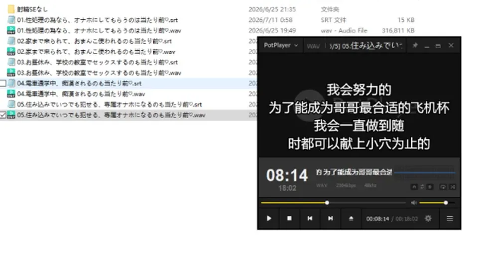
Task: Pin the PotPlayer window on top
Action: (415, 45)
